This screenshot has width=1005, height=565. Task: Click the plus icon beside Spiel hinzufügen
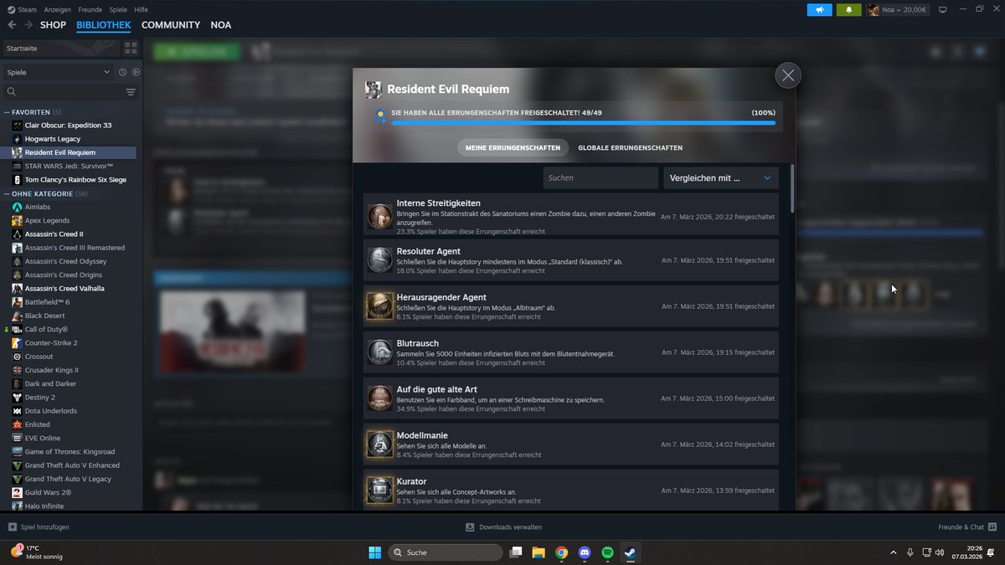(12, 527)
